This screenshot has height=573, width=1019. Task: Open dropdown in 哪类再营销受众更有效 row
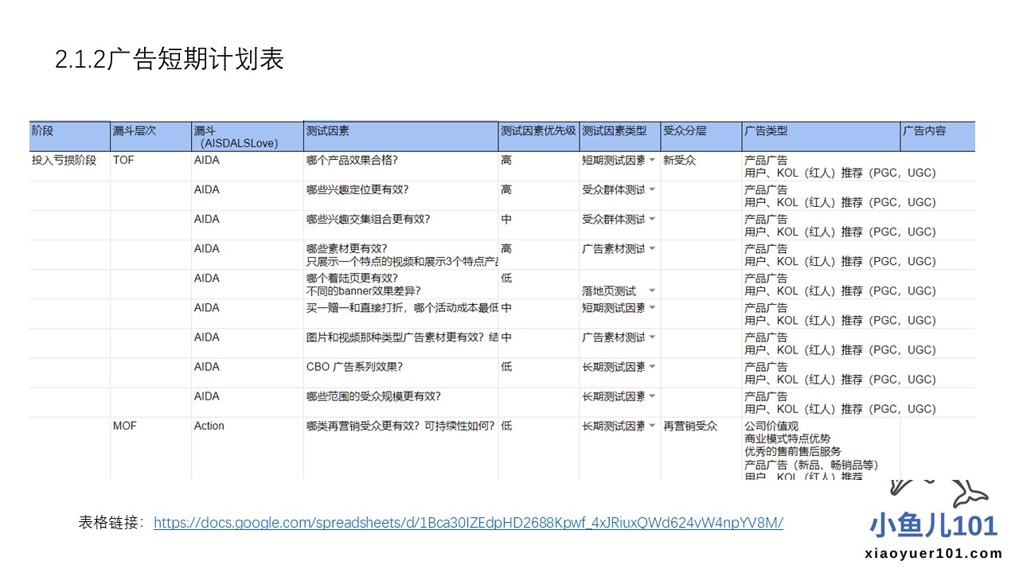tap(652, 426)
